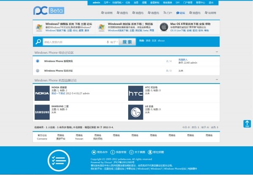Click Windows7系统下载 link
253x175 pixels.
pyautogui.click(x=56, y=30)
